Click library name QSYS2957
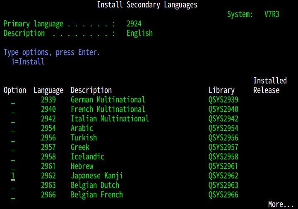Screen dimensions: 298x209 (223, 147)
